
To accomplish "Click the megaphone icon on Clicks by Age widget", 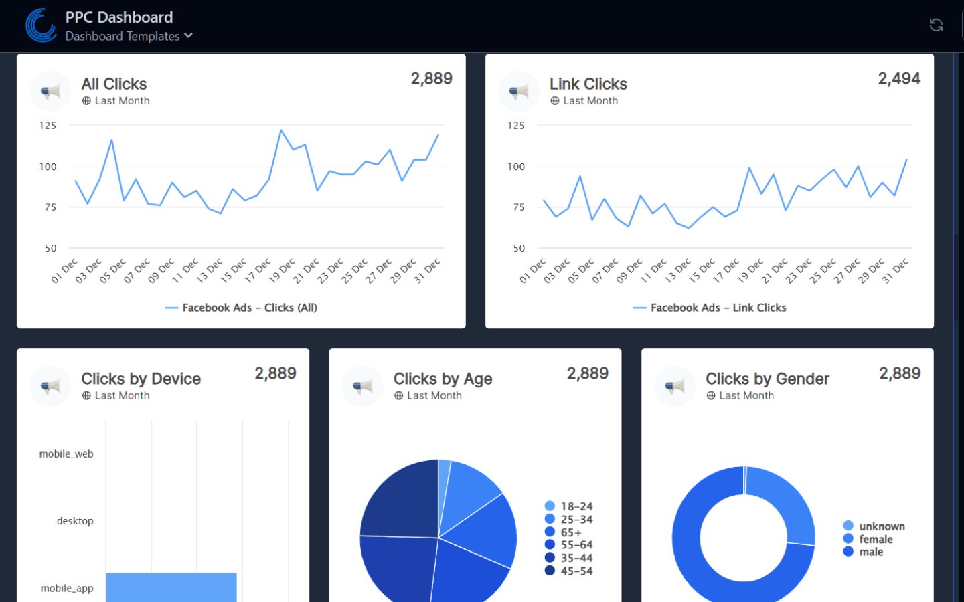I will [362, 386].
